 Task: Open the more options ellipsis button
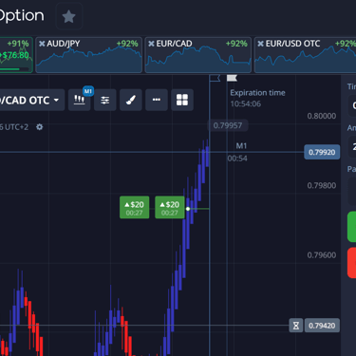coord(157,100)
